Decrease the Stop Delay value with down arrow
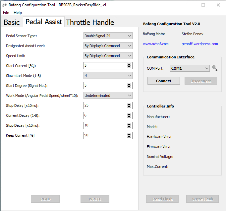Image resolution: width=226 pixels, height=211 pixels. (129, 107)
